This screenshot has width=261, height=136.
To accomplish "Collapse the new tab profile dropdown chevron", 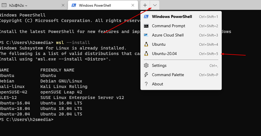I will [x=155, y=5].
